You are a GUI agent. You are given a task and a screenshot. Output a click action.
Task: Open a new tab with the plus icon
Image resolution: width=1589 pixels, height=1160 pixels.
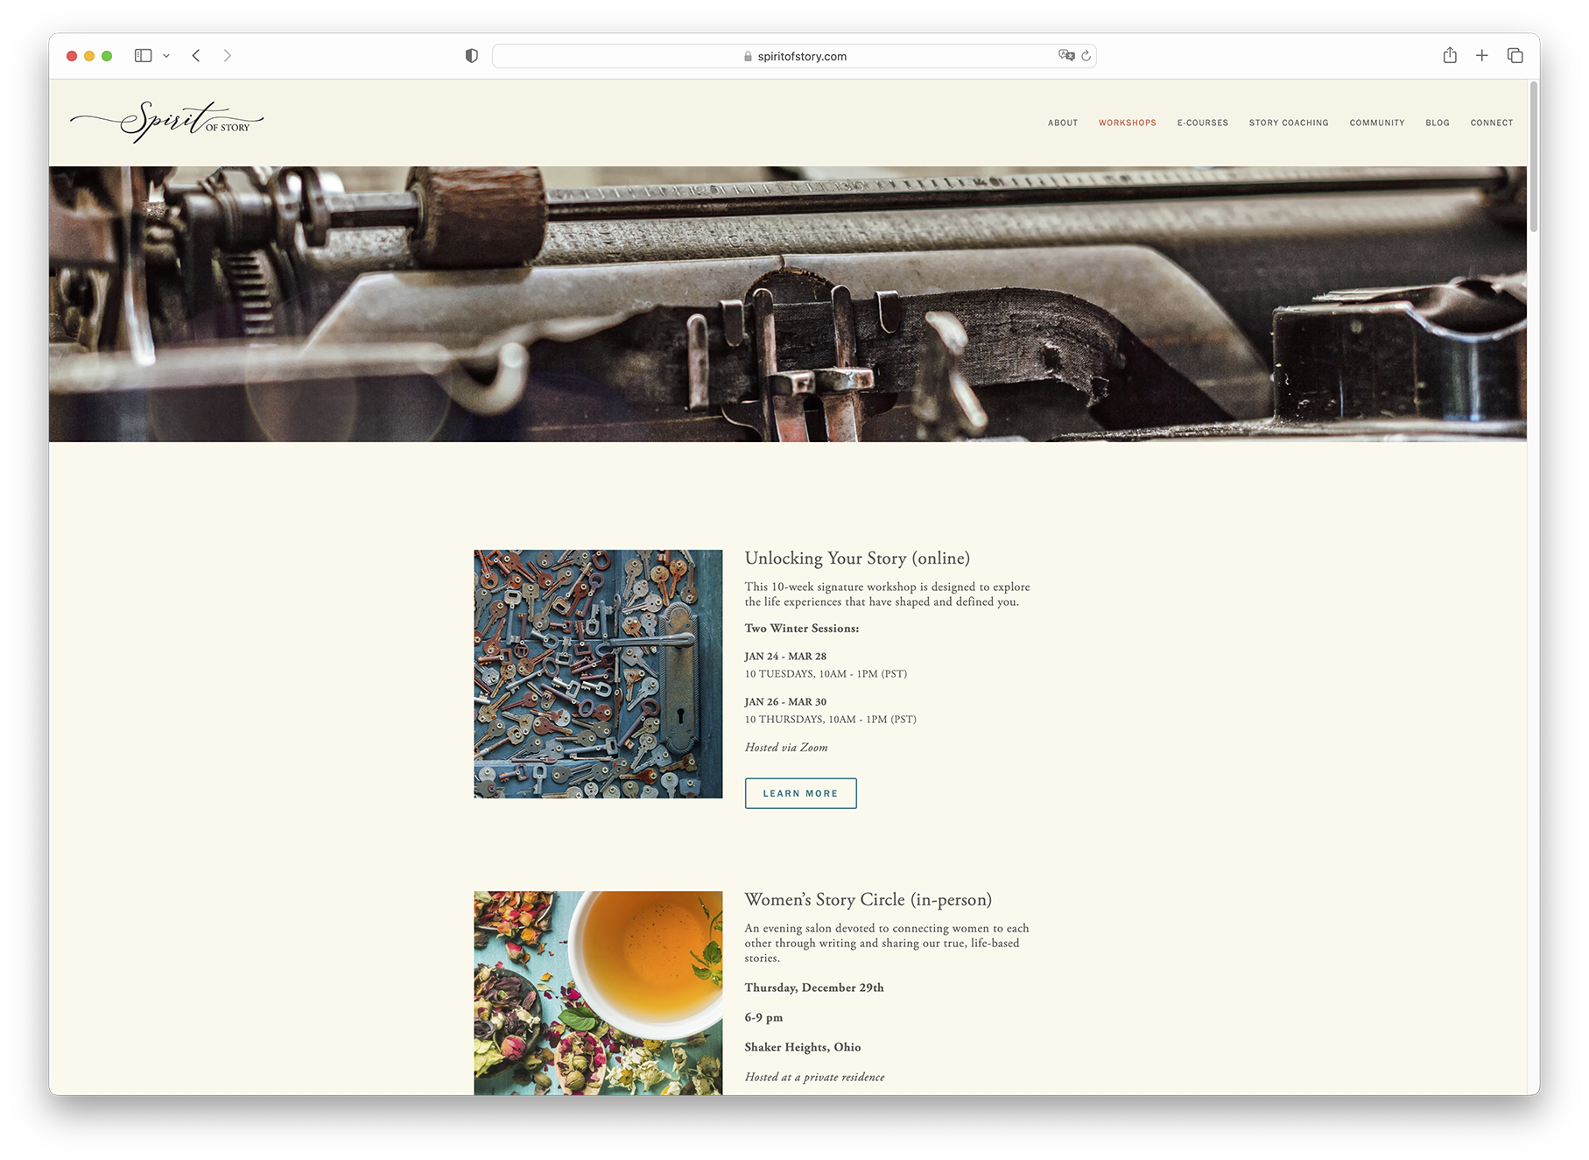[x=1482, y=56]
